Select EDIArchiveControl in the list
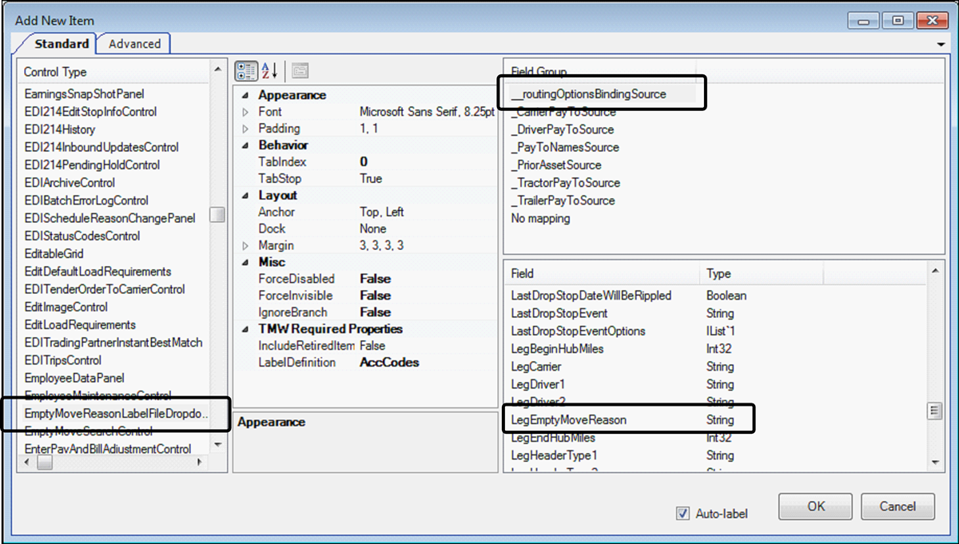The image size is (959, 544). [x=70, y=183]
